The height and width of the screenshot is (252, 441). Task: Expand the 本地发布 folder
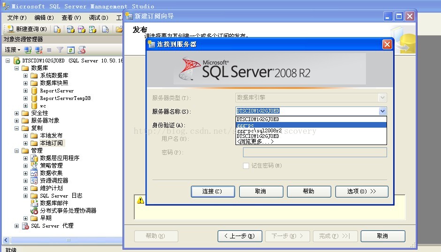26,136
